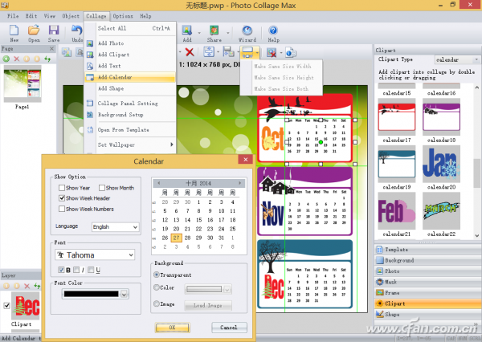Open the Font Color dropdown arrow
This screenshot has height=342, width=482.
pyautogui.click(x=125, y=295)
